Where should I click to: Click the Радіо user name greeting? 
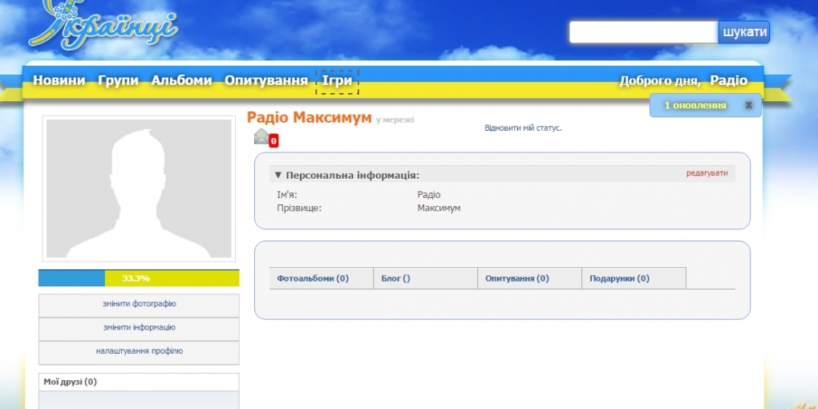click(729, 81)
